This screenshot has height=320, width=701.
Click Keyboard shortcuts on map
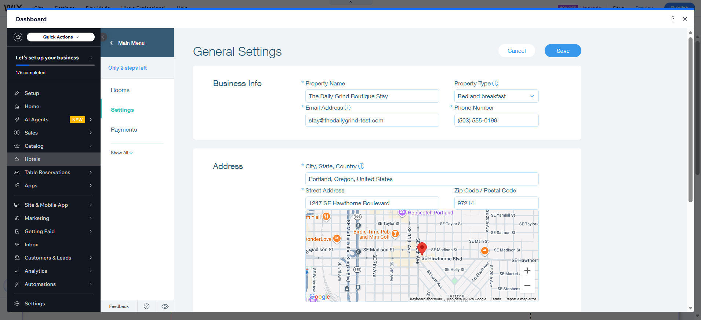[426, 299]
